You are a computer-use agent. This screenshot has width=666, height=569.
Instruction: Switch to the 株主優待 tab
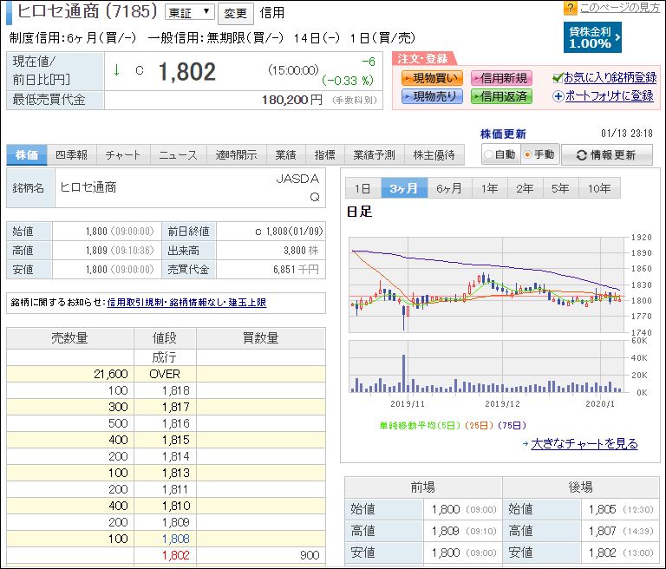click(434, 155)
